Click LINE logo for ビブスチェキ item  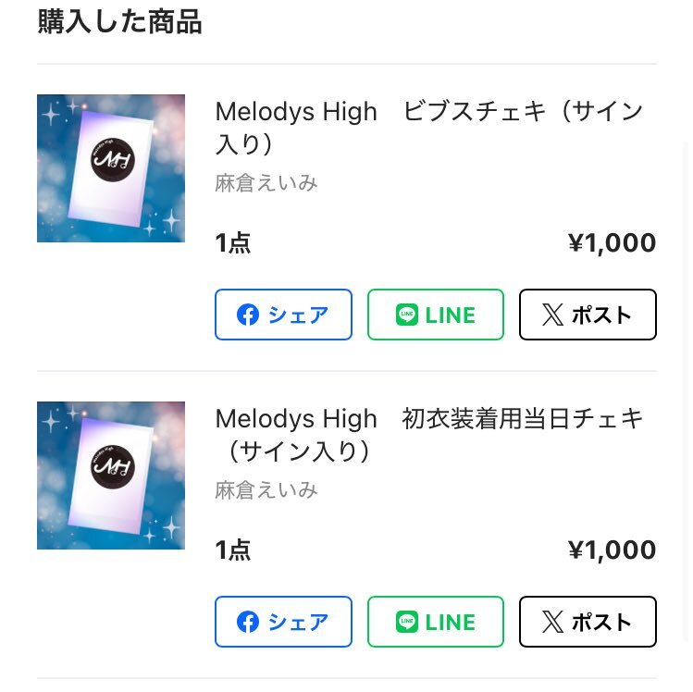[x=406, y=315]
